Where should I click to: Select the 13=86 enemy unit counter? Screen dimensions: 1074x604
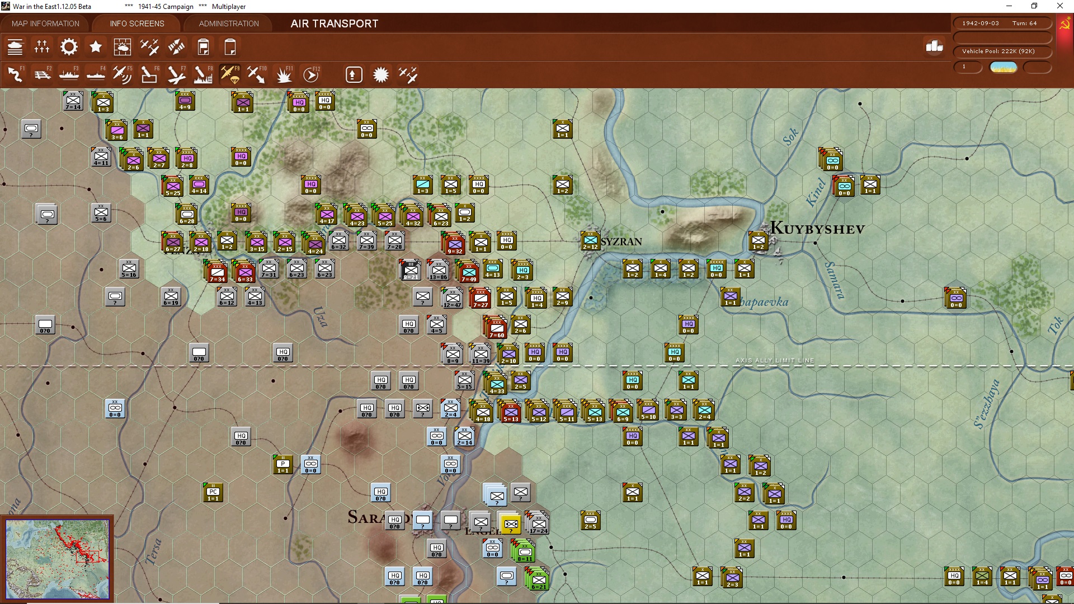coord(437,270)
